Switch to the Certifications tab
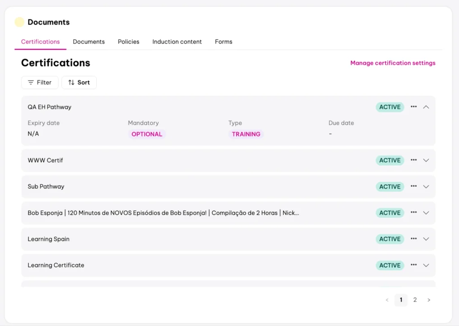The height and width of the screenshot is (326, 459). (40, 42)
